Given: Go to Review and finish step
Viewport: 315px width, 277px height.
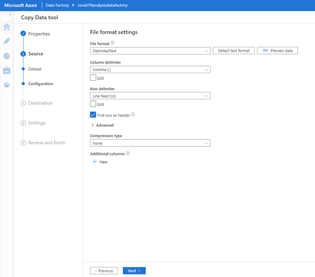Looking at the screenshot, I should coord(46,143).
